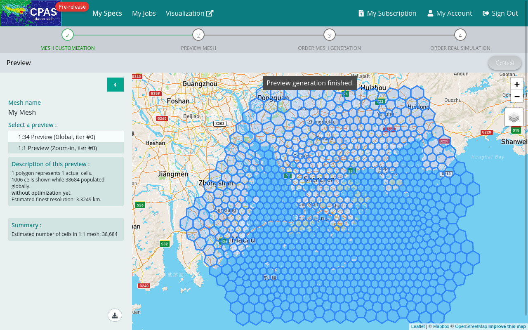Click the Shanwei label on map
This screenshot has height=330, width=528.
(514, 141)
